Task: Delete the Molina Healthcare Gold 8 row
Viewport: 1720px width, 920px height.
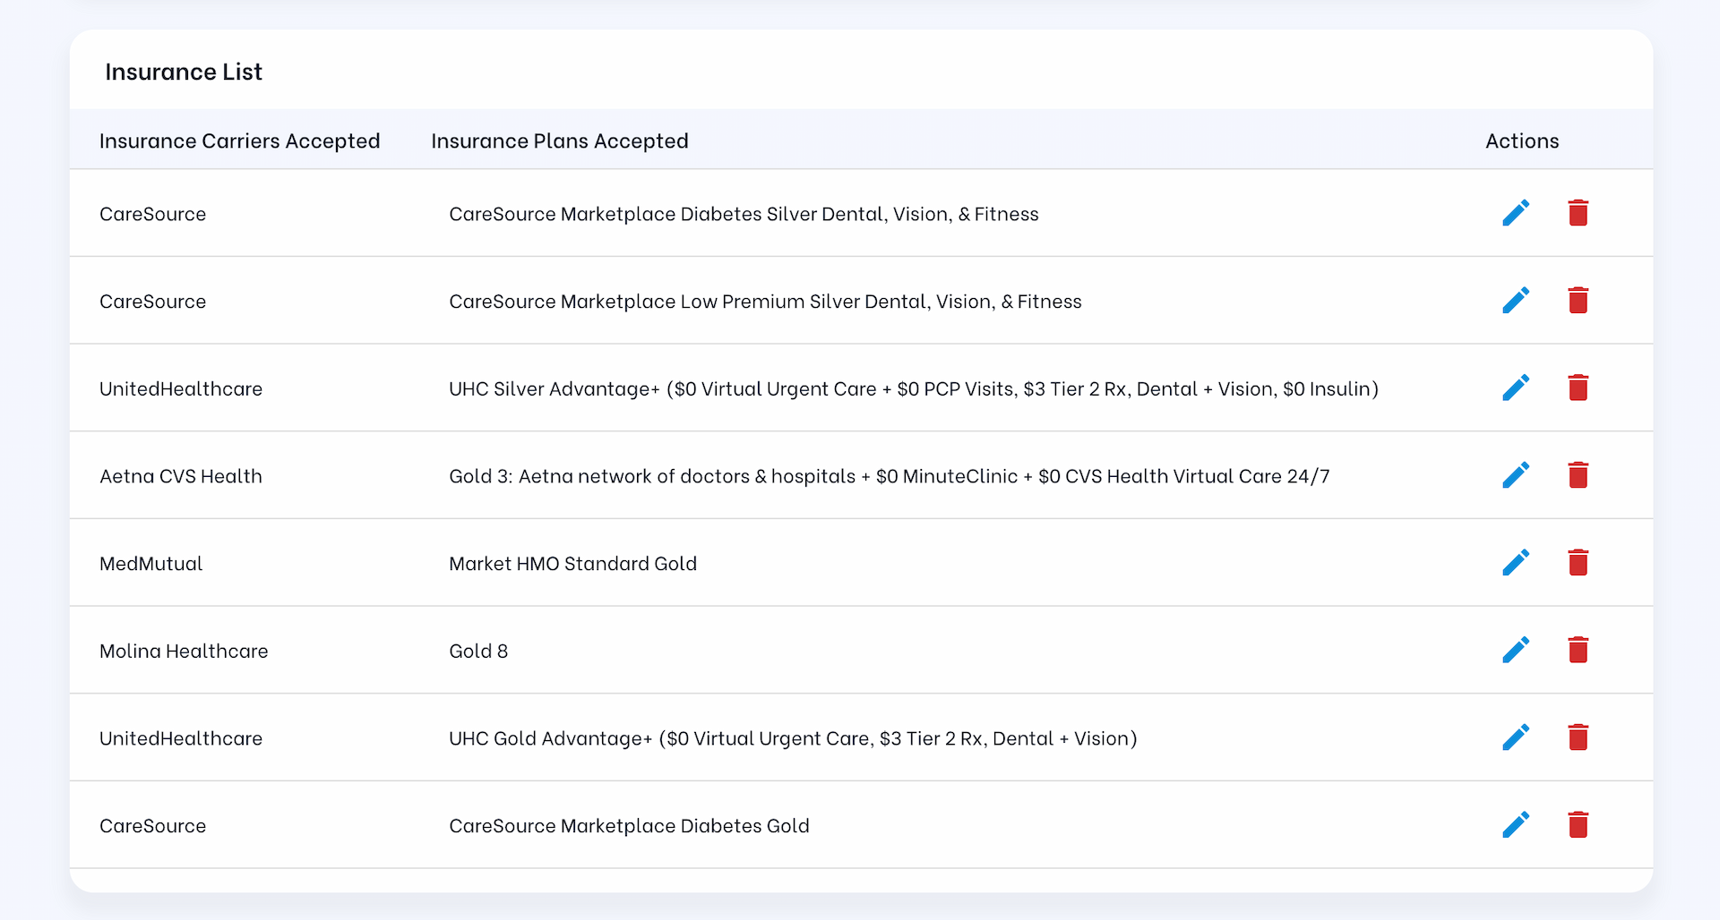Action: [x=1578, y=650]
